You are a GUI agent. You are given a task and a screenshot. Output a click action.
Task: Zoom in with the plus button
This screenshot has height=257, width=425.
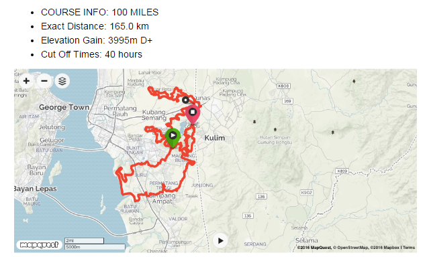coord(26,81)
